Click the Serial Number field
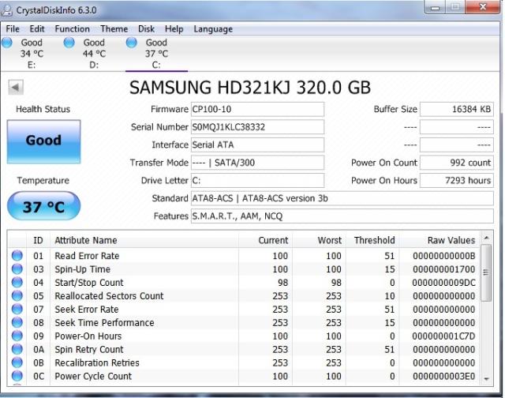The height and width of the screenshot is (398, 505). click(x=257, y=127)
